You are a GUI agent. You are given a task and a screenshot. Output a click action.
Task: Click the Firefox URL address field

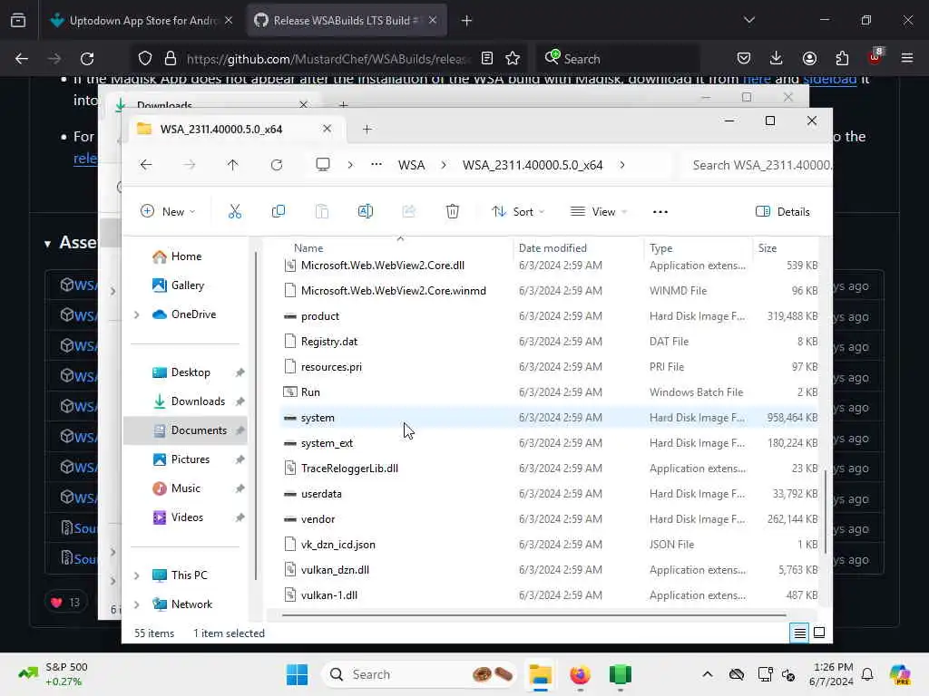click(328, 59)
